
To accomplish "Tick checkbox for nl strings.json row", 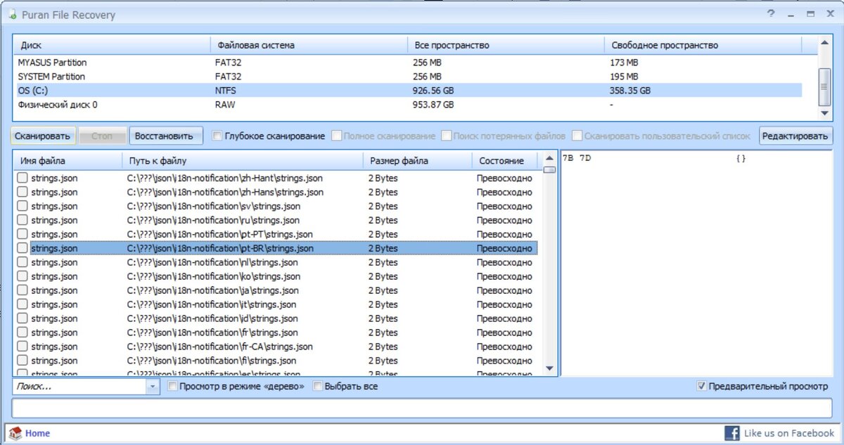I will tap(23, 262).
